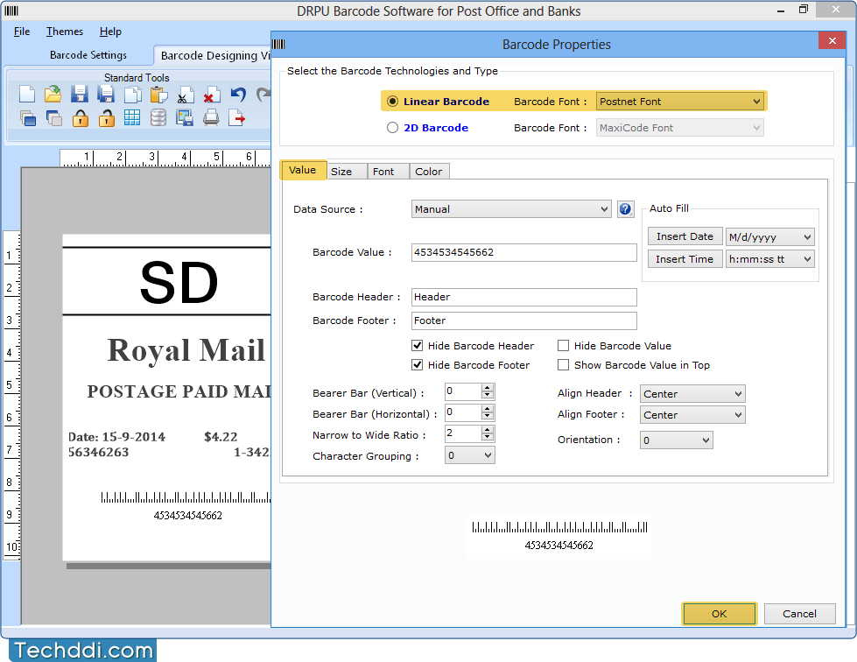Select the Royal Mail text on the label
Image resolution: width=857 pixels, height=662 pixels.
pyautogui.click(x=186, y=350)
